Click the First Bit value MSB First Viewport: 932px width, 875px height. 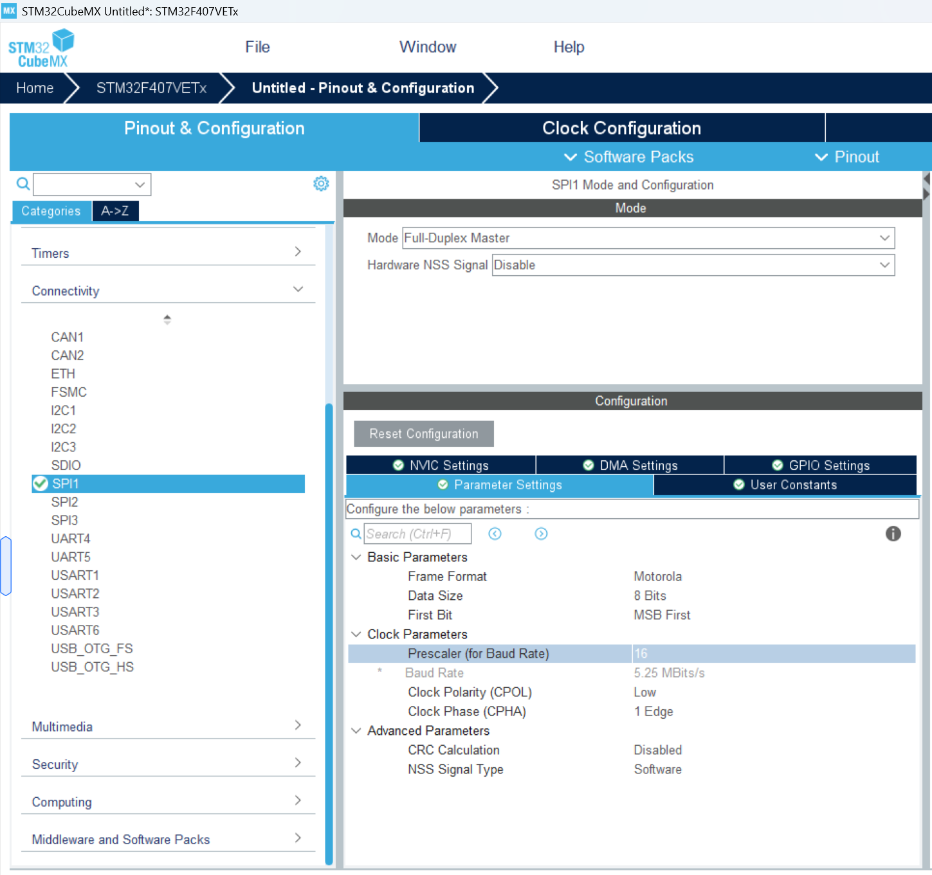tap(662, 615)
